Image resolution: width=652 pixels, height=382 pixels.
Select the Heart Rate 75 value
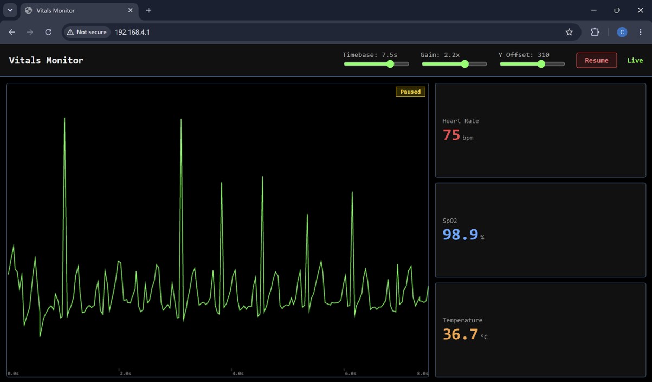[451, 134]
